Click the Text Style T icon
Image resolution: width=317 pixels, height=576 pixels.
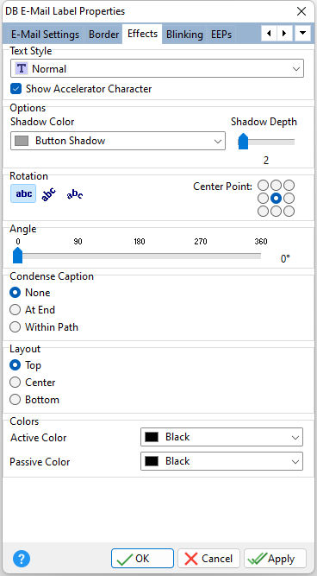point(22,68)
